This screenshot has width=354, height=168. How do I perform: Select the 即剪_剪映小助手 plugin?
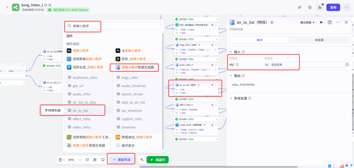coord(131,59)
